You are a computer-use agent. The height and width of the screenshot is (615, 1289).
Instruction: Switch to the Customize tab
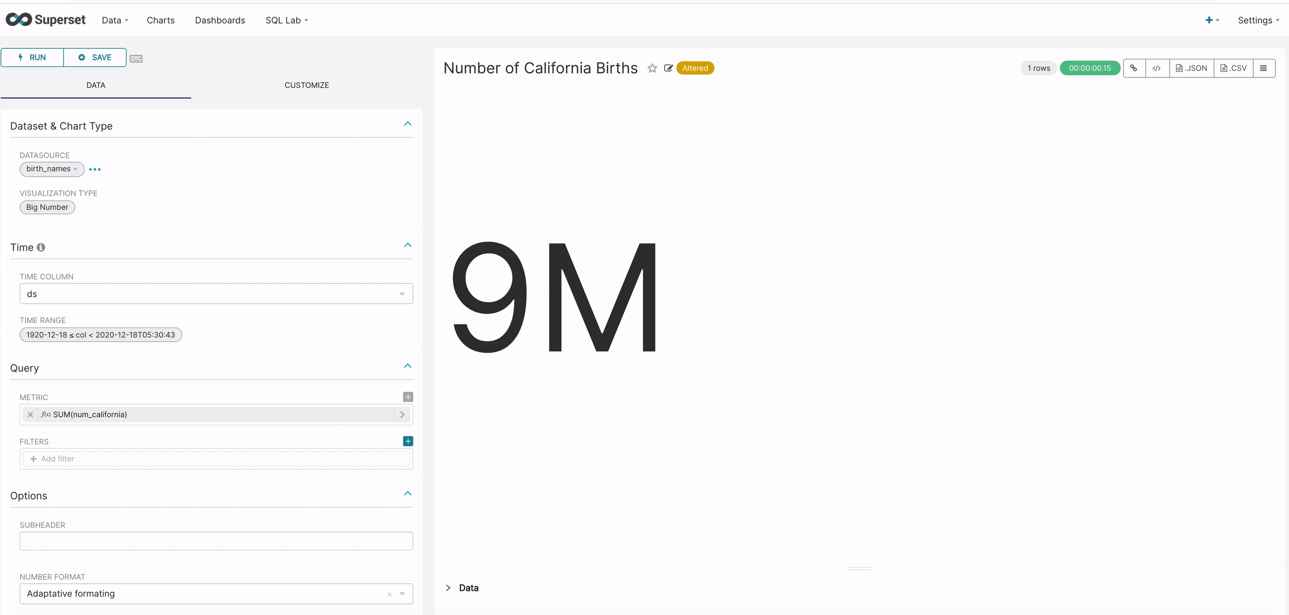click(306, 85)
